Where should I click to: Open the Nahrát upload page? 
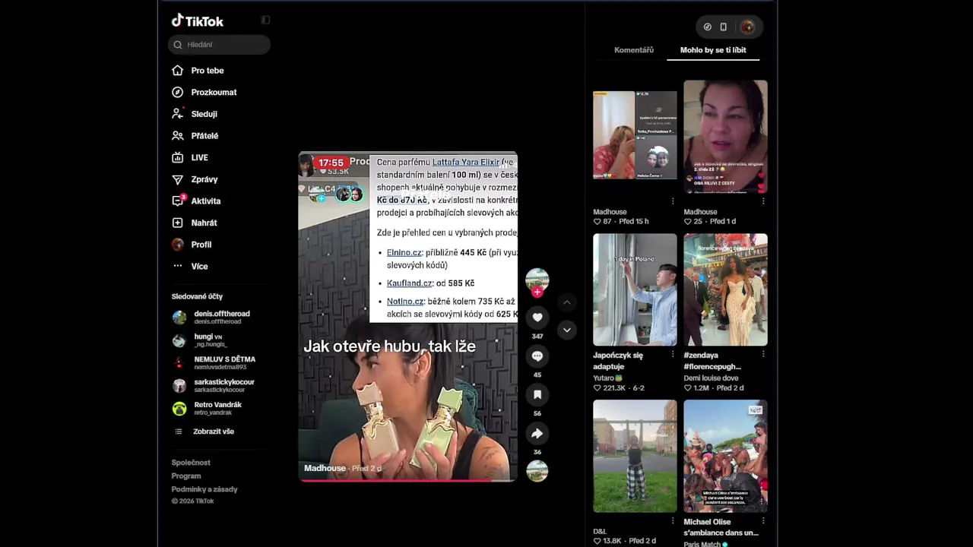[204, 223]
